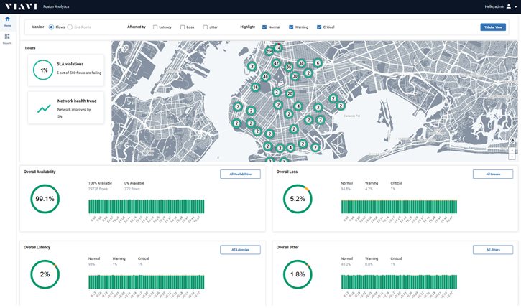Open the All Latencies button

(240, 249)
